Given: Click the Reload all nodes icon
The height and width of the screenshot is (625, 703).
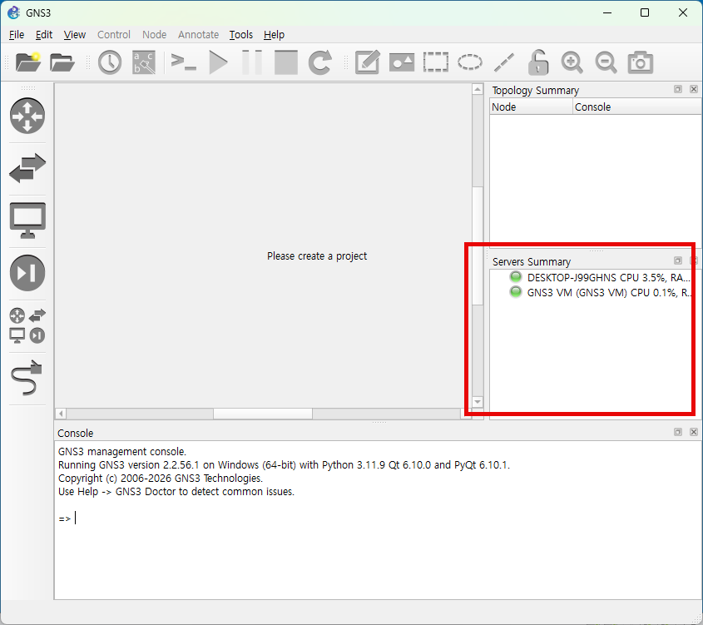Looking at the screenshot, I should (319, 62).
